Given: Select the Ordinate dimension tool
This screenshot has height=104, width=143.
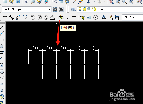Looking at the screenshot, I should click(25, 17).
